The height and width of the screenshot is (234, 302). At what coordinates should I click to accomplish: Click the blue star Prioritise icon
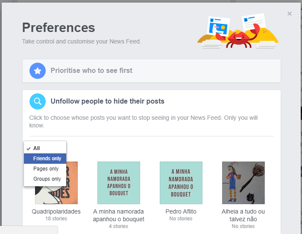pyautogui.click(x=38, y=71)
